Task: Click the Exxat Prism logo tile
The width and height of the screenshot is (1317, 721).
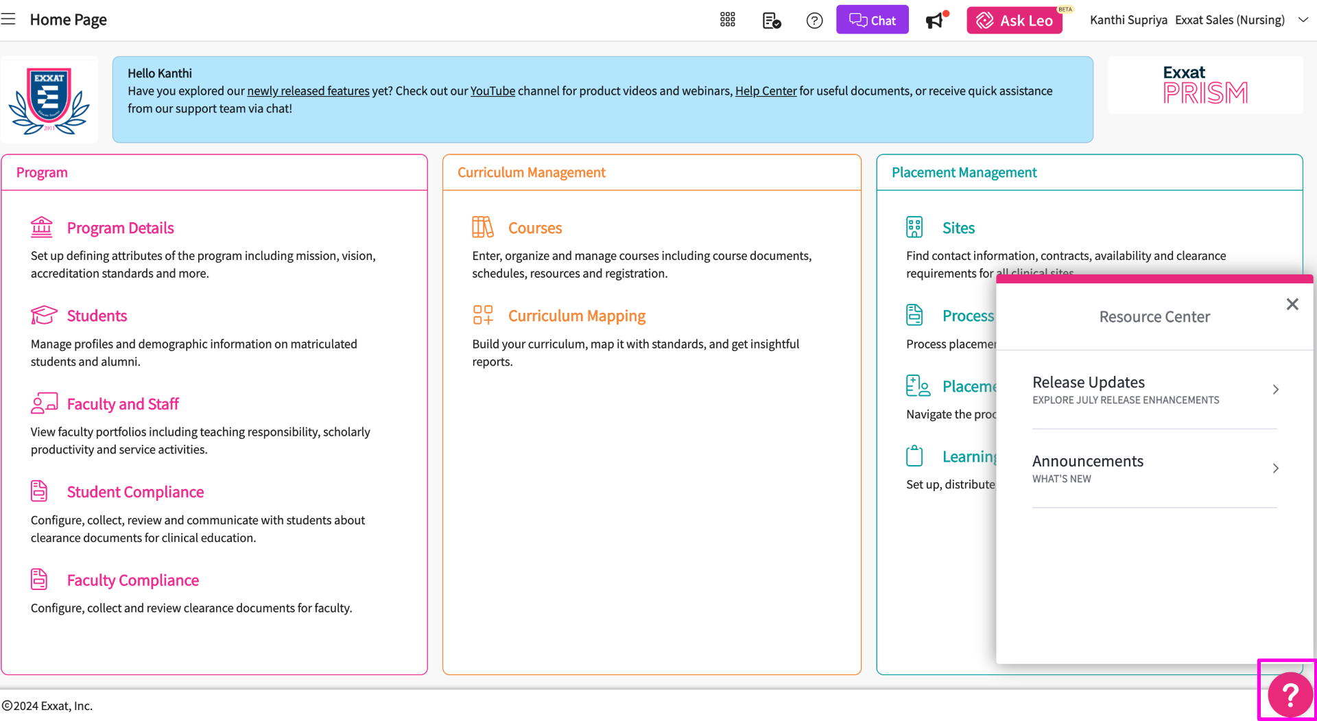Action: (x=1205, y=85)
